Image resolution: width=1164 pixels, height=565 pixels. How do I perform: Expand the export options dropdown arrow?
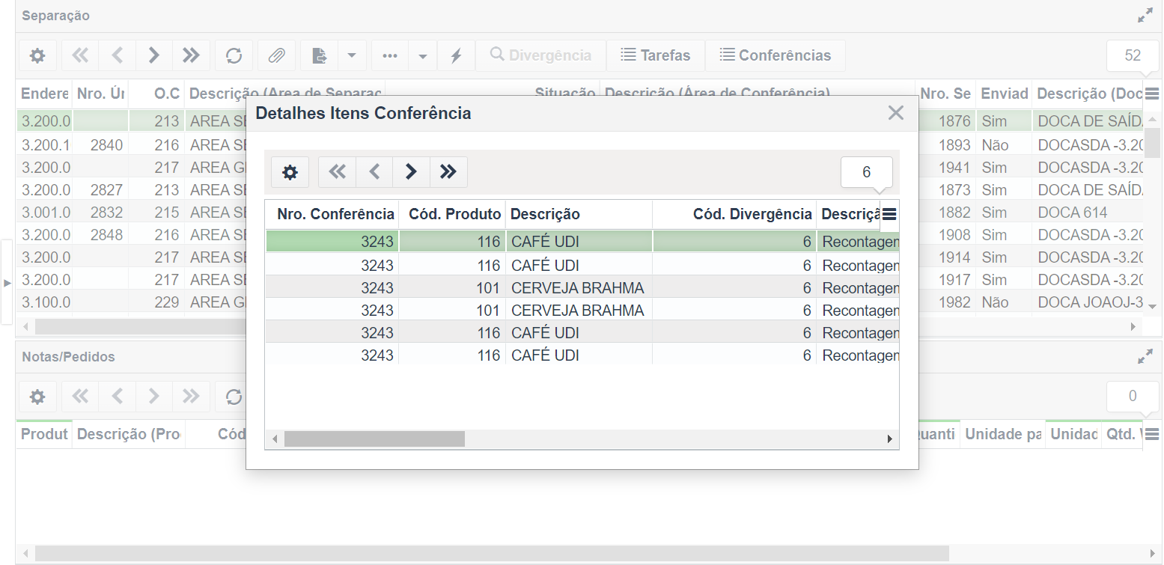tap(352, 55)
